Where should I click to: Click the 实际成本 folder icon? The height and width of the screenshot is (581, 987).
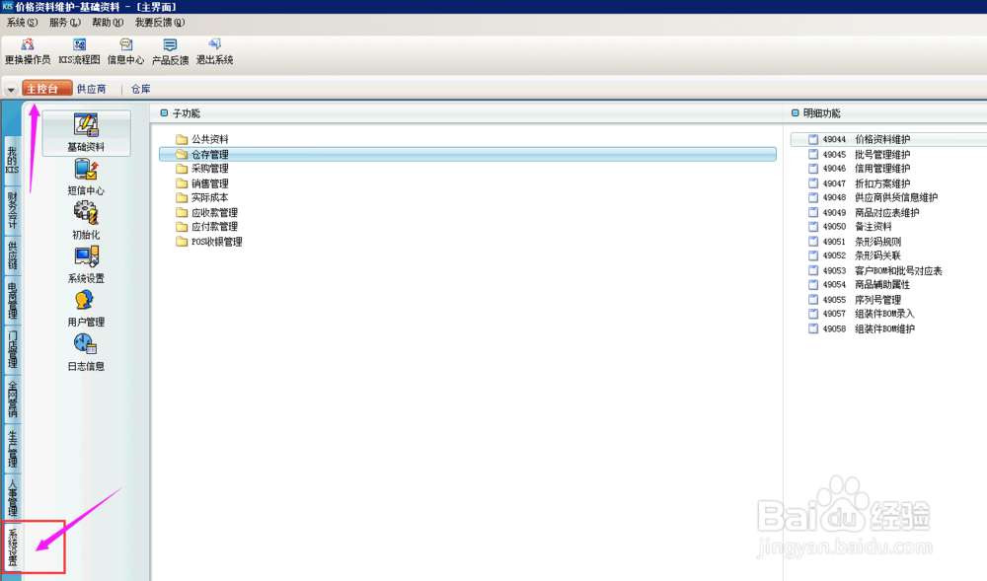click(182, 197)
